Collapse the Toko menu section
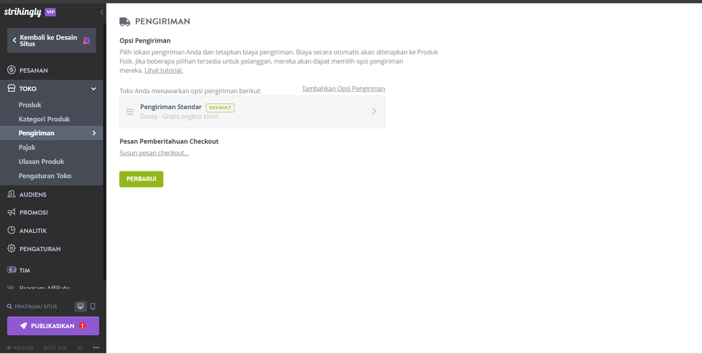The width and height of the screenshot is (702, 354). tap(94, 89)
